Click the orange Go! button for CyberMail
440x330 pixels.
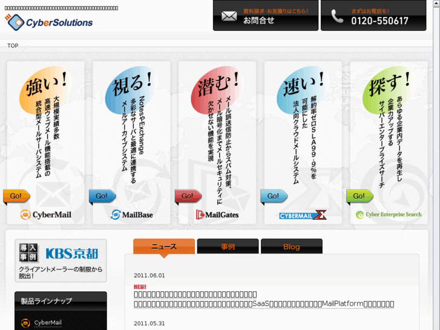[16, 196]
